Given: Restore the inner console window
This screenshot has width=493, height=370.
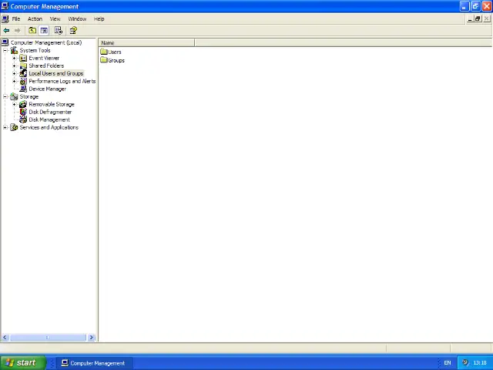Looking at the screenshot, I should [478, 18].
